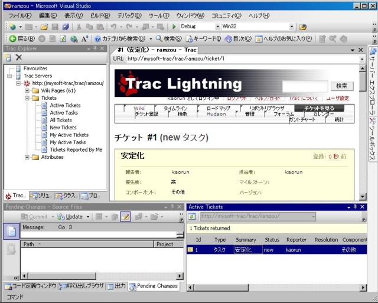This screenshot has width=378, height=303.
Task: Click the Contents (目次) icon
Action: [x=228, y=39]
